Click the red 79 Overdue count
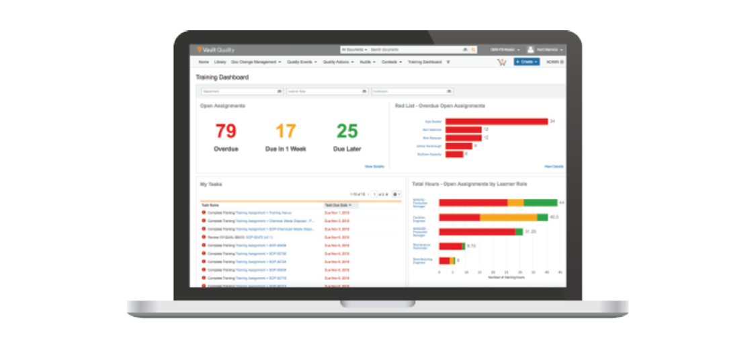 tap(226, 131)
